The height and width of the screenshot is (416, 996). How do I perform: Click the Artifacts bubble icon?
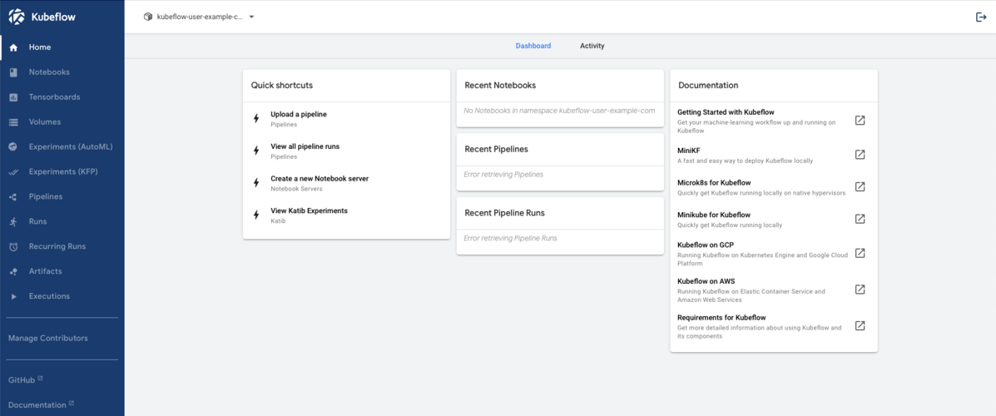tap(13, 272)
